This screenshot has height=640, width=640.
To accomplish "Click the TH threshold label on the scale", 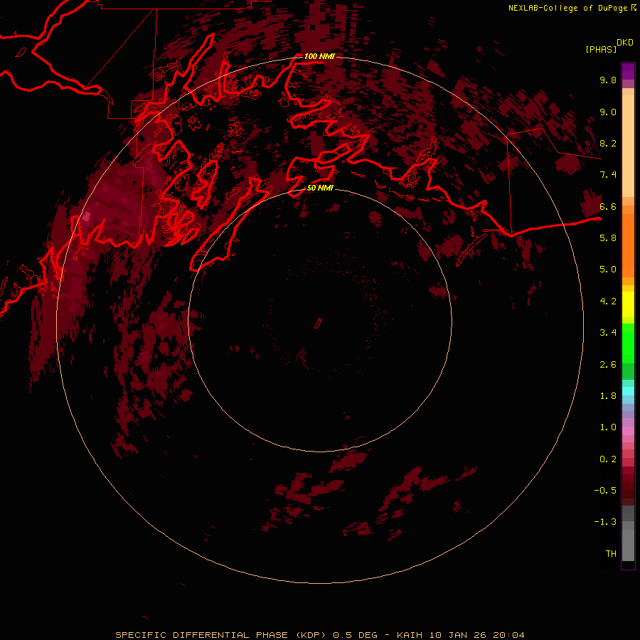I will click(x=611, y=554).
